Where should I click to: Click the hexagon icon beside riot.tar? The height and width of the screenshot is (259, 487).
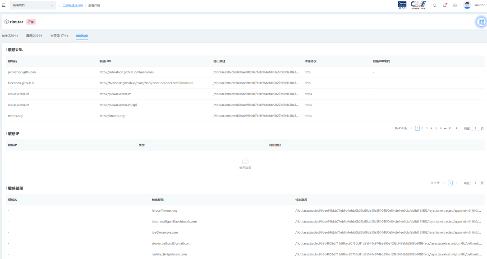point(6,22)
